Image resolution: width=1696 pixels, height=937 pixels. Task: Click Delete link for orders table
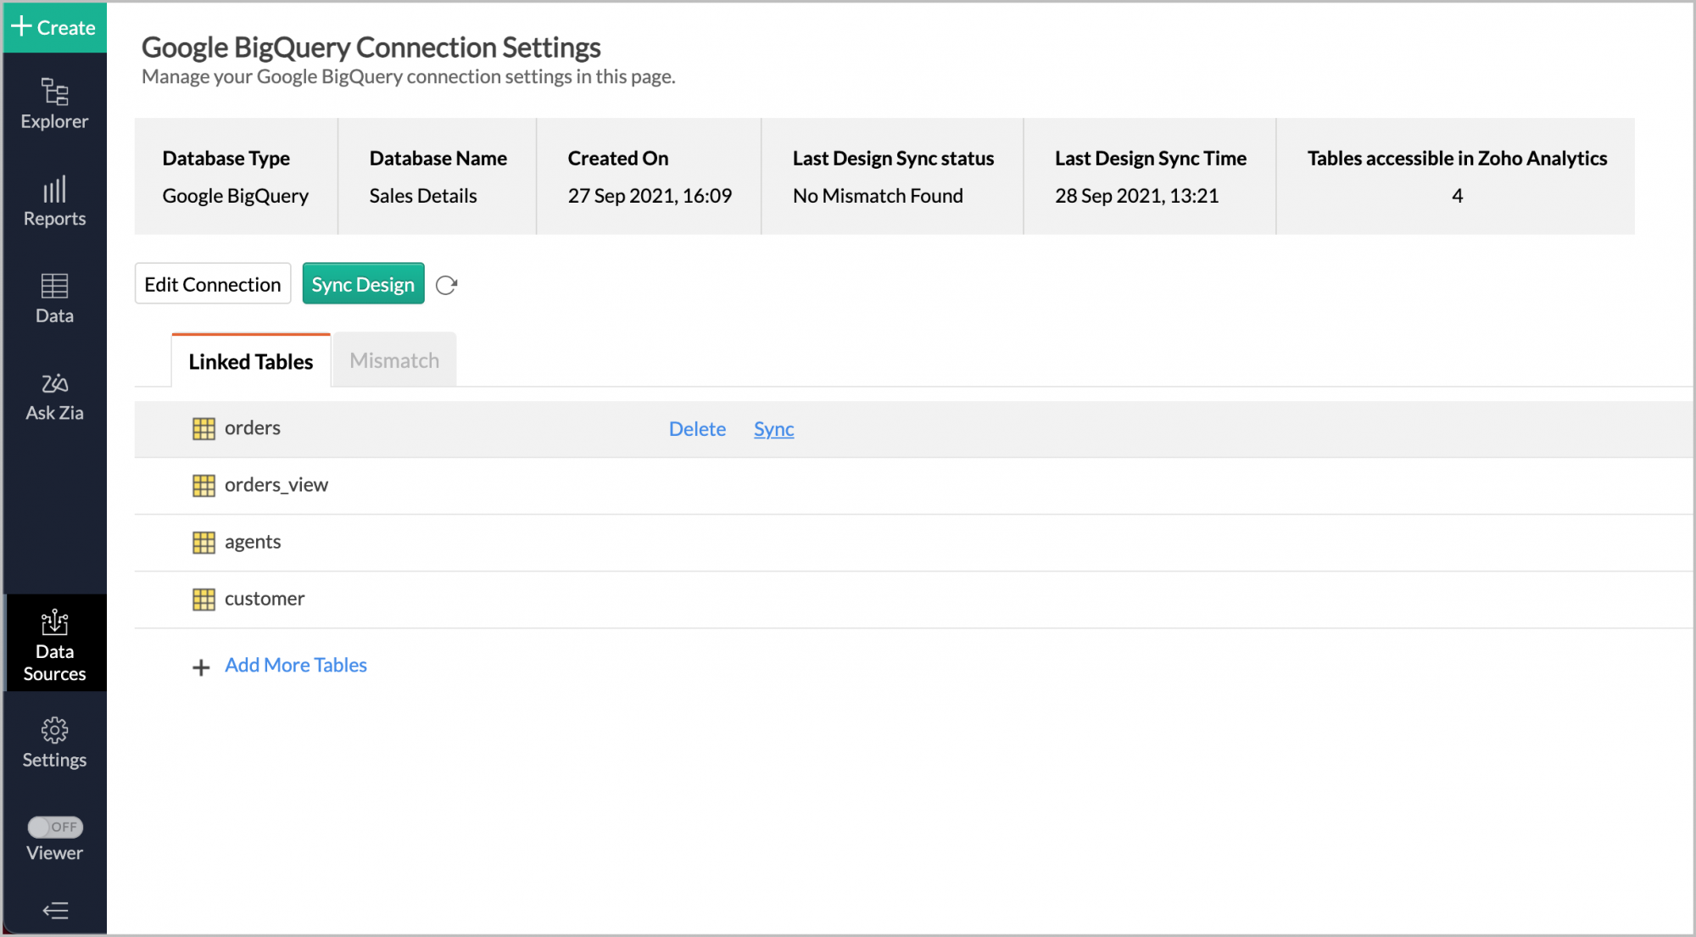(697, 429)
